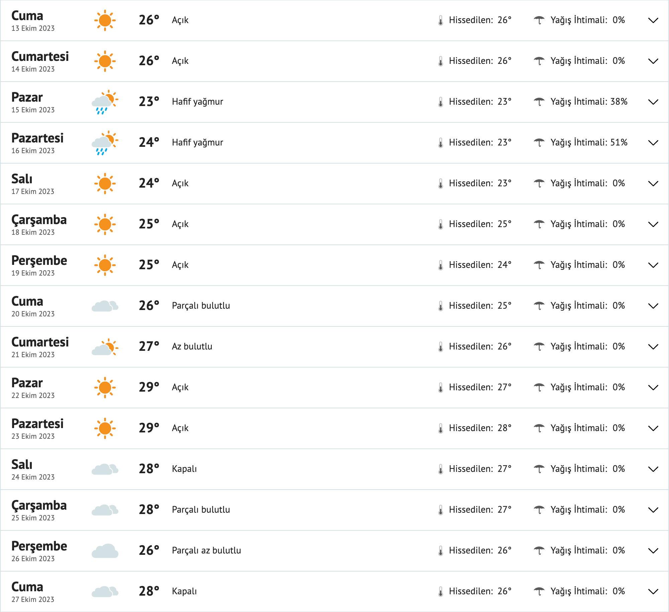The width and height of the screenshot is (669, 612).
Task: Click the Cumartesi 14 Ekim day label
Action: tap(40, 57)
